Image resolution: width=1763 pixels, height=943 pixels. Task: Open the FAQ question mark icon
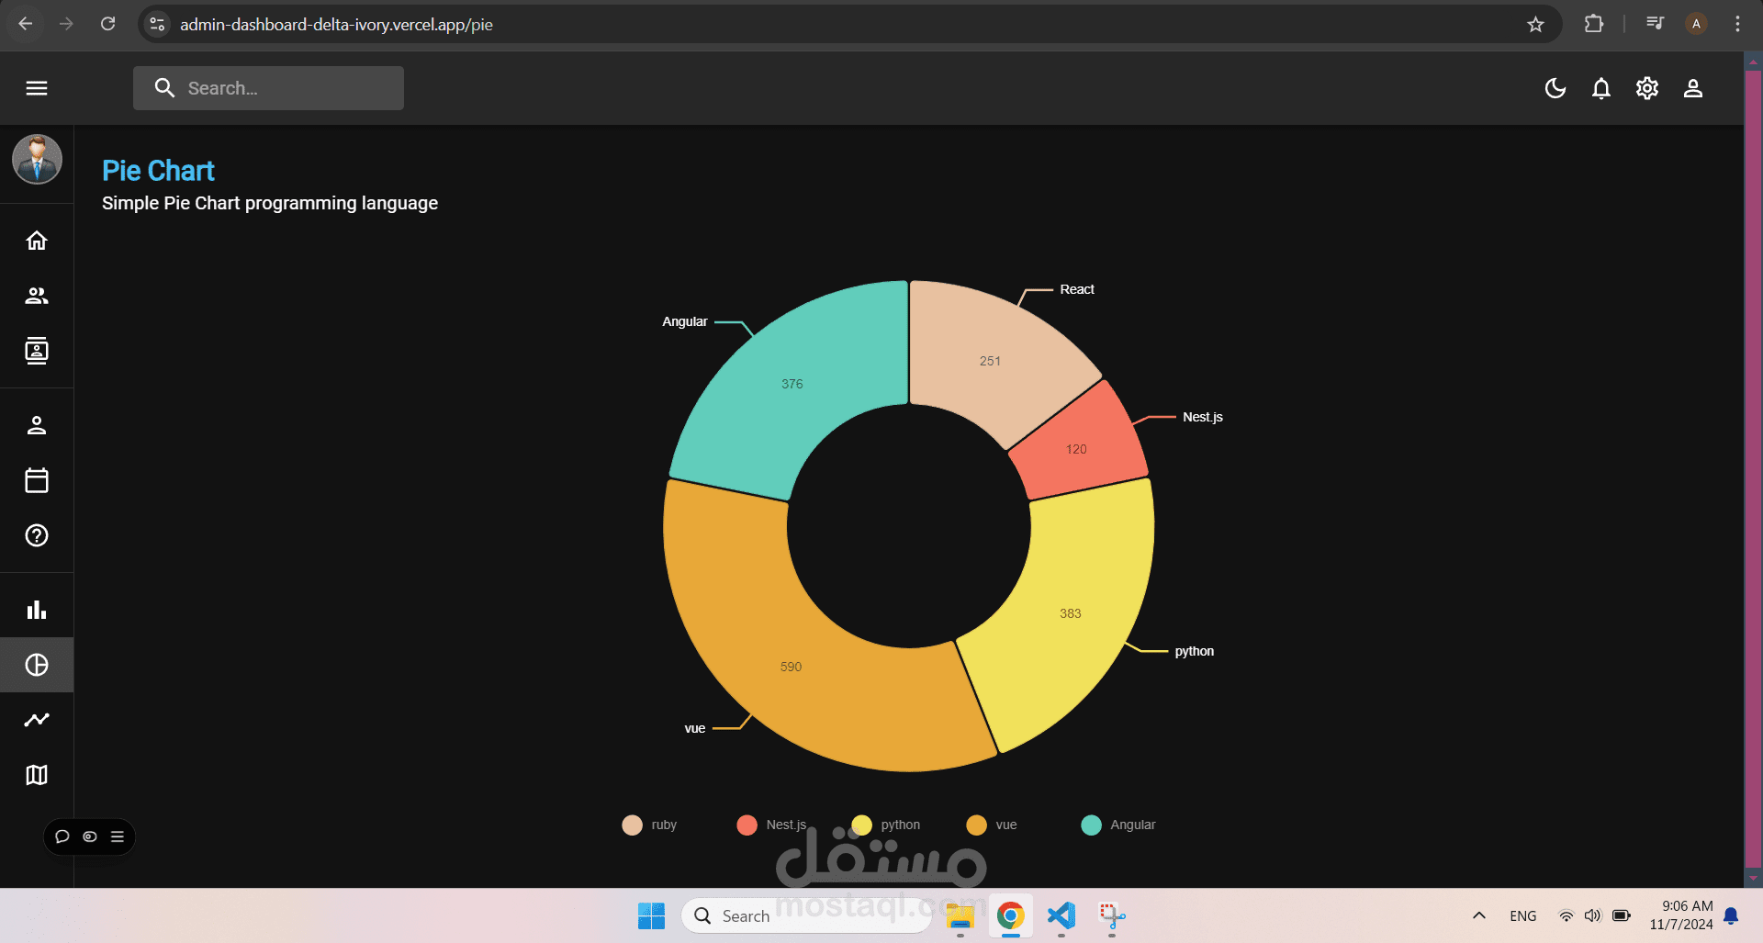pyautogui.click(x=37, y=535)
